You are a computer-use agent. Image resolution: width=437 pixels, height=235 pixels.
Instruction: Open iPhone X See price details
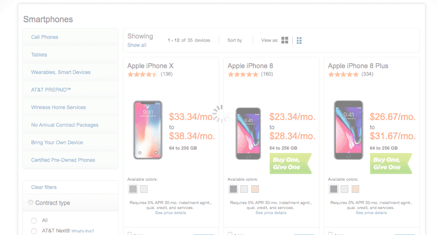[170, 213]
